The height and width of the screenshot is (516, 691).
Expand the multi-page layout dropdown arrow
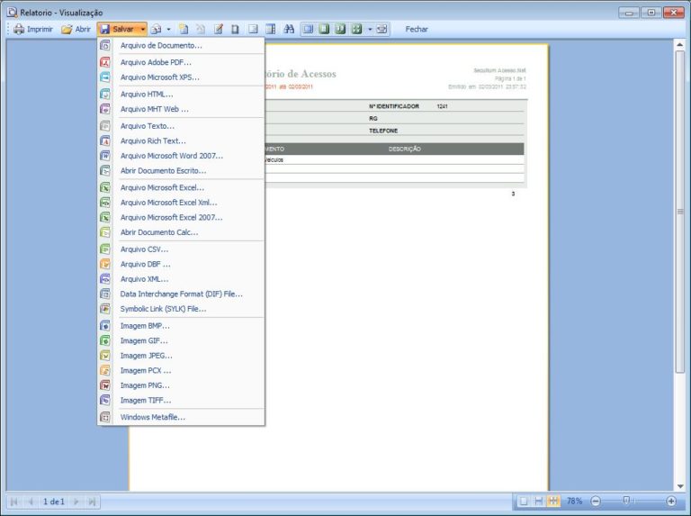369,29
